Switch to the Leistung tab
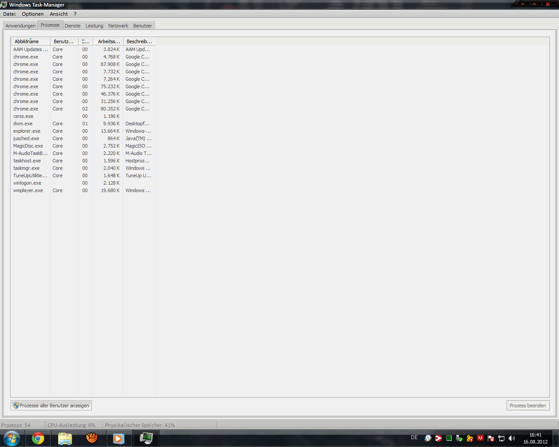 click(x=94, y=26)
